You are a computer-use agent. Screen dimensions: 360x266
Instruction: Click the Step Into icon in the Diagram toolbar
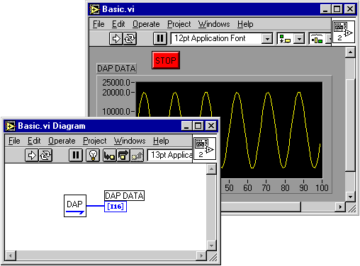(109, 156)
